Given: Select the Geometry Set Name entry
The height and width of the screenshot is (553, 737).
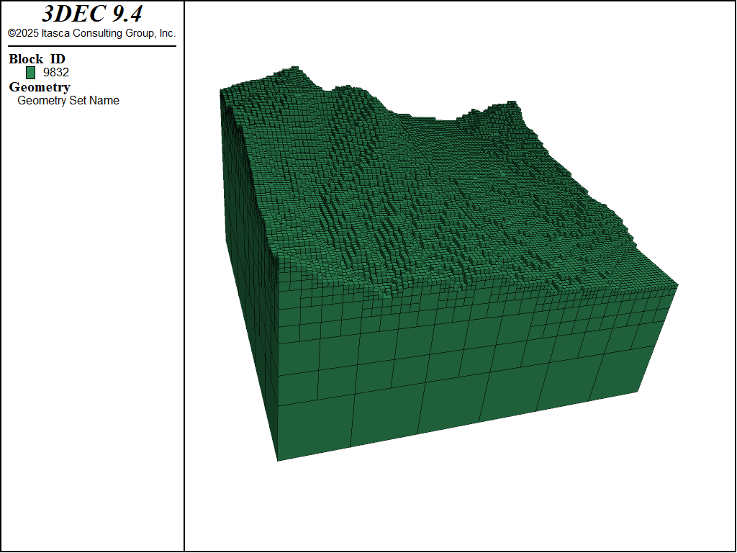Looking at the screenshot, I should [x=68, y=101].
